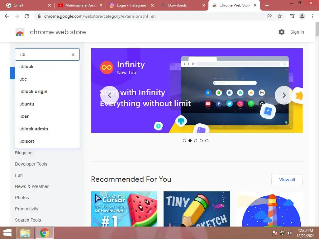
Task: Choose the 'ubc' suggestion
Action: [x=47, y=79]
